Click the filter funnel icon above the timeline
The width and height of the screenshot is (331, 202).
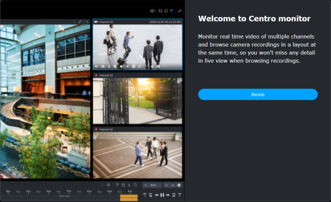point(117,185)
